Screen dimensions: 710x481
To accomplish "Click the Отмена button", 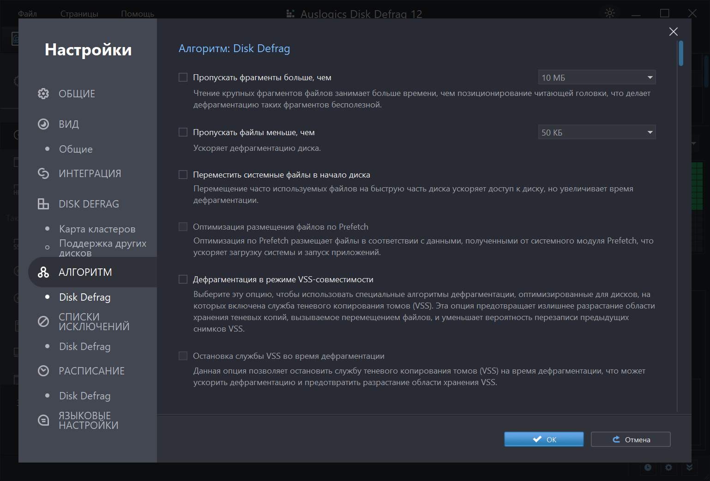I will (630, 439).
